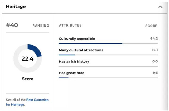Click the ATTRIBUTES column header
Viewport: 169px width, 111px height.
(x=70, y=25)
